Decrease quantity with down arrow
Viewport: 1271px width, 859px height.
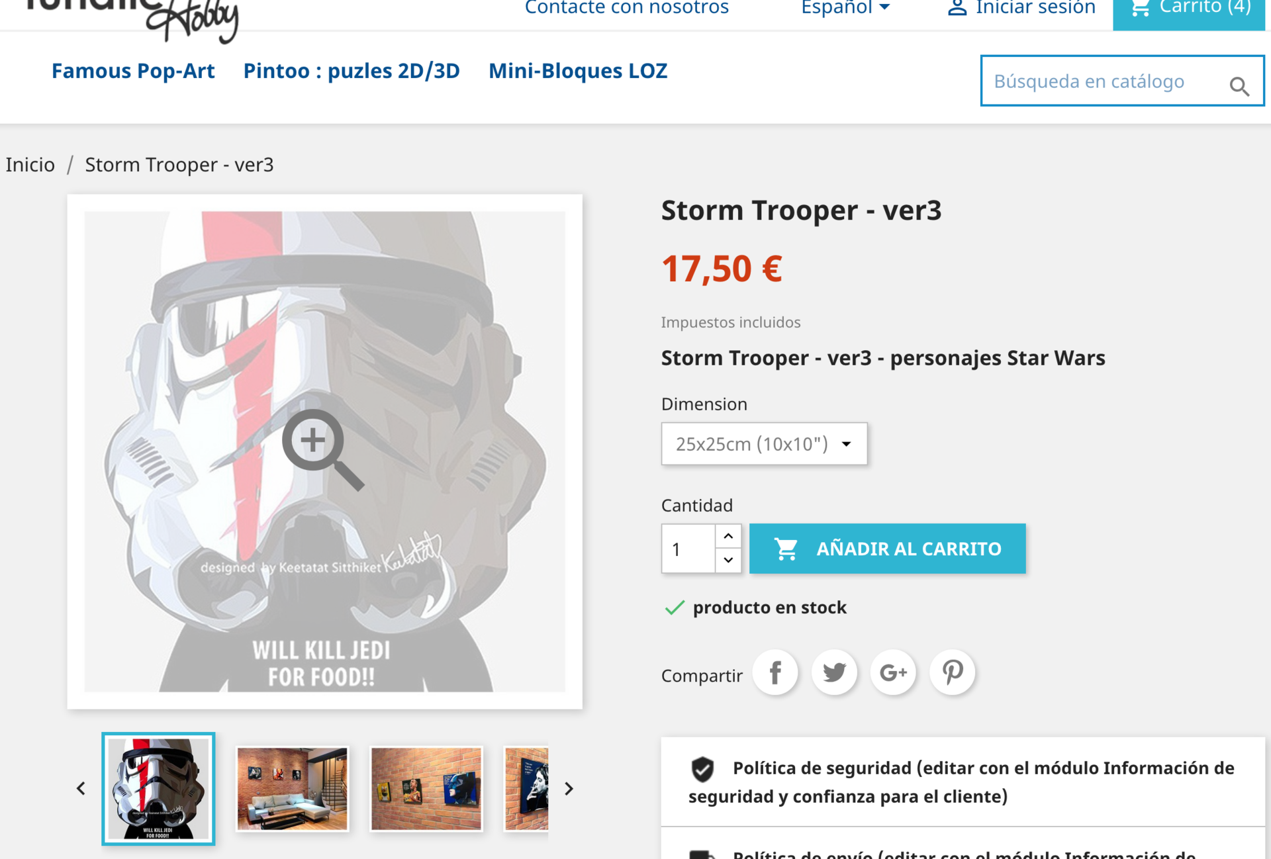click(728, 561)
